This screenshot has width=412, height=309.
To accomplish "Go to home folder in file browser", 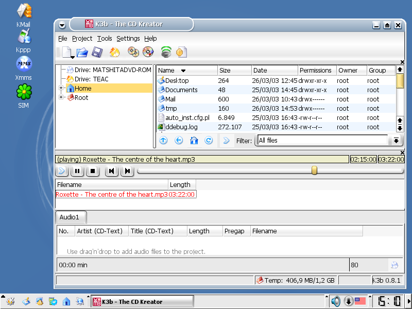I will coord(194,140).
